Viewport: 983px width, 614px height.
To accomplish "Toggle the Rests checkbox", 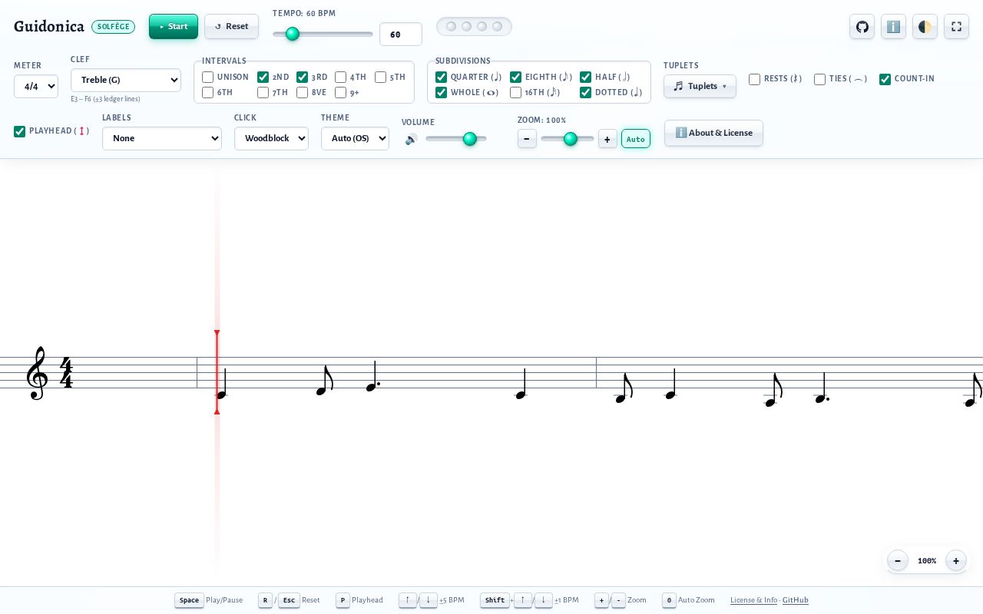I will (755, 79).
